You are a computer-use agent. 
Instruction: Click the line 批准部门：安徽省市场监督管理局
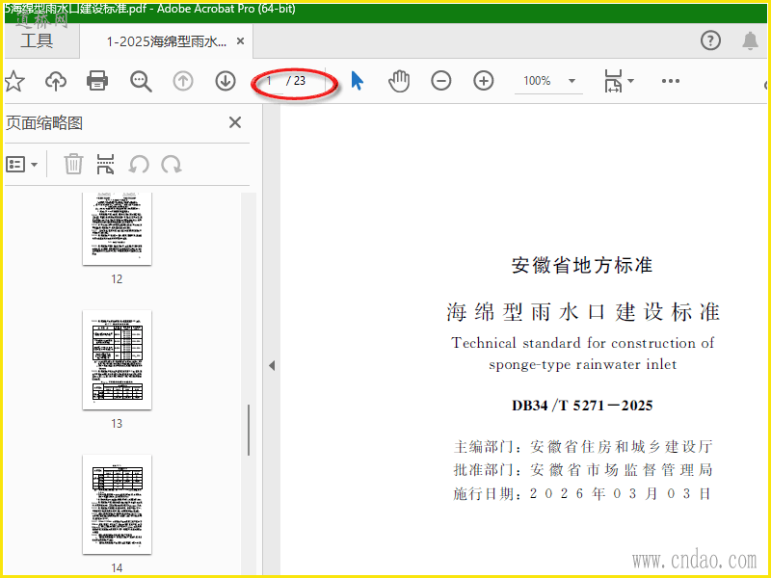pyautogui.click(x=582, y=470)
